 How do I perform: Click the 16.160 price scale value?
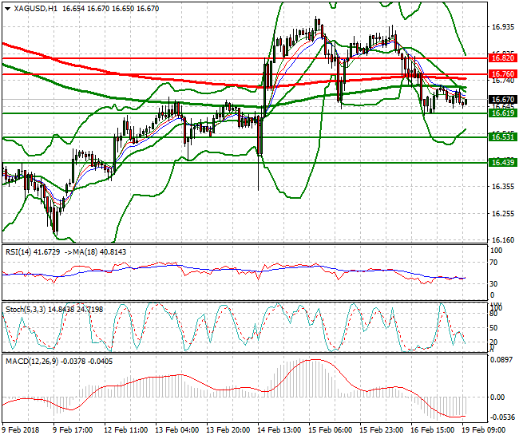(x=503, y=239)
